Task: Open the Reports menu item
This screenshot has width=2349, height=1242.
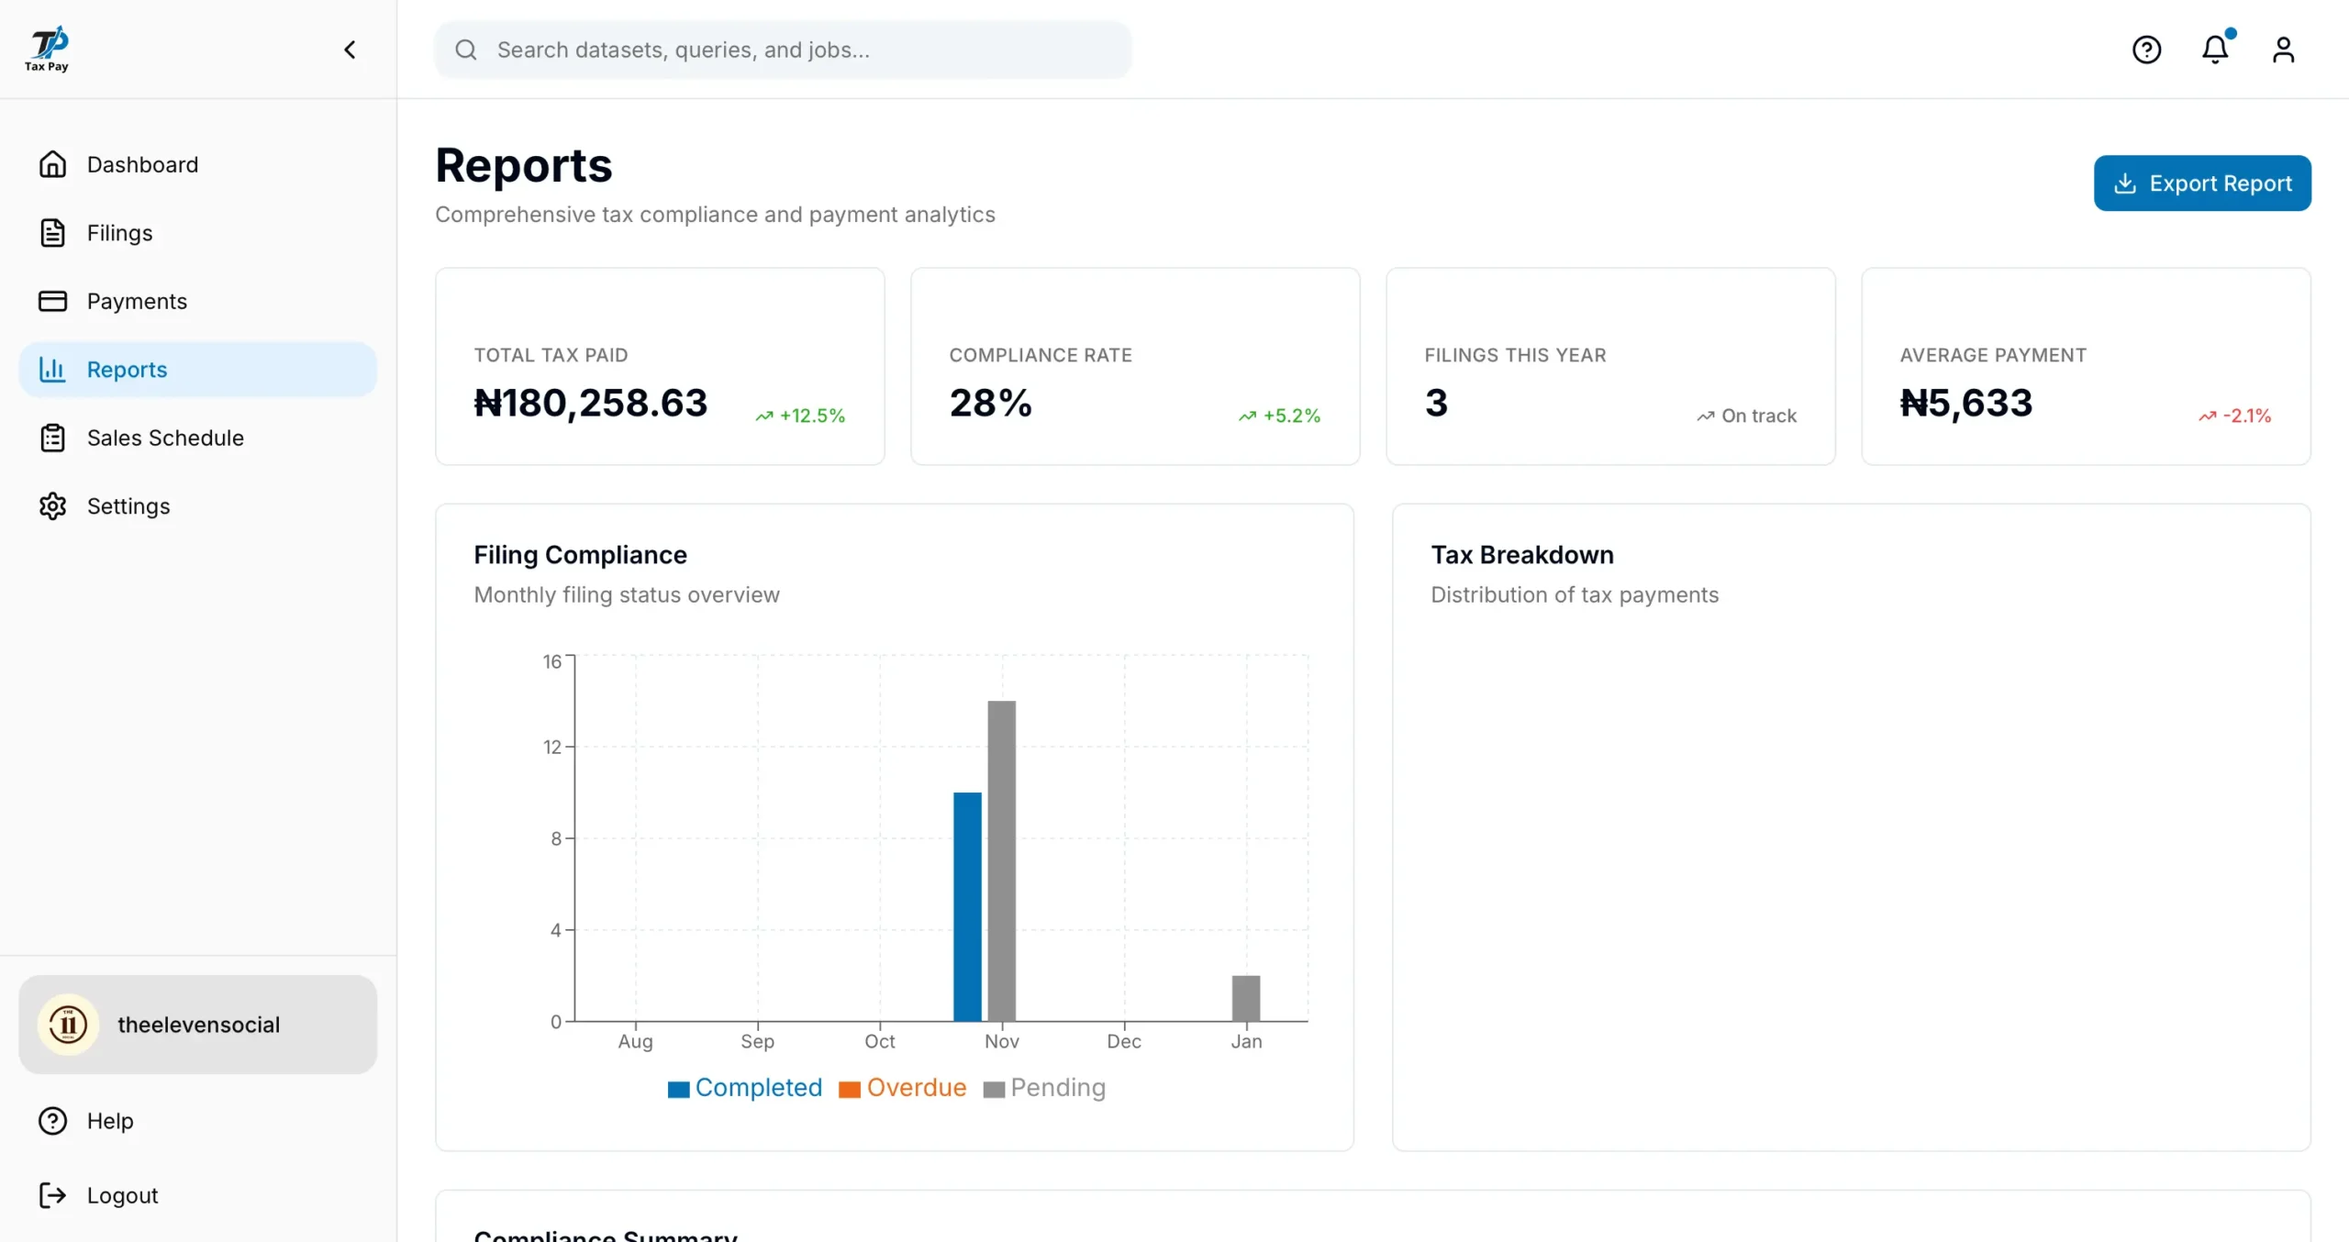Action: pos(197,370)
